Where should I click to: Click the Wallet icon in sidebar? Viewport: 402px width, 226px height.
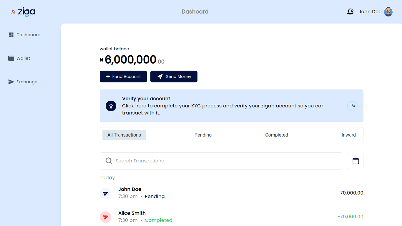[x=11, y=58]
